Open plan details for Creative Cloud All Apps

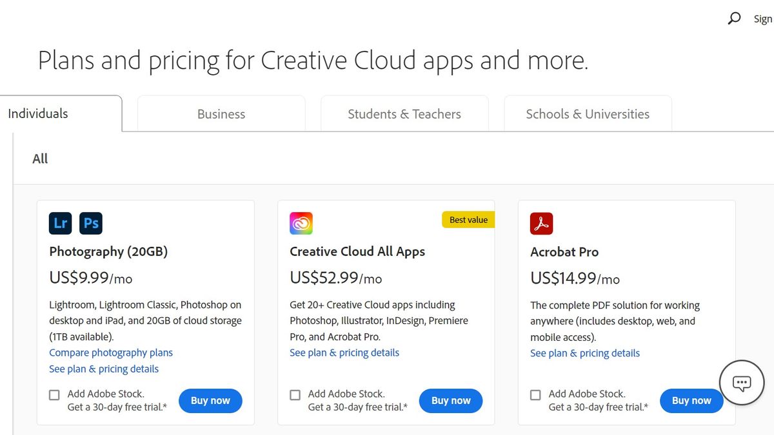point(344,353)
